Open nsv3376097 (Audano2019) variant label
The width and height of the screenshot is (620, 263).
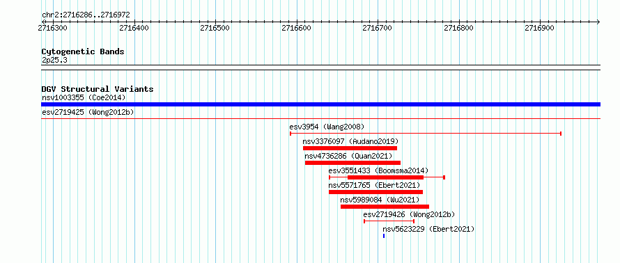click(350, 141)
